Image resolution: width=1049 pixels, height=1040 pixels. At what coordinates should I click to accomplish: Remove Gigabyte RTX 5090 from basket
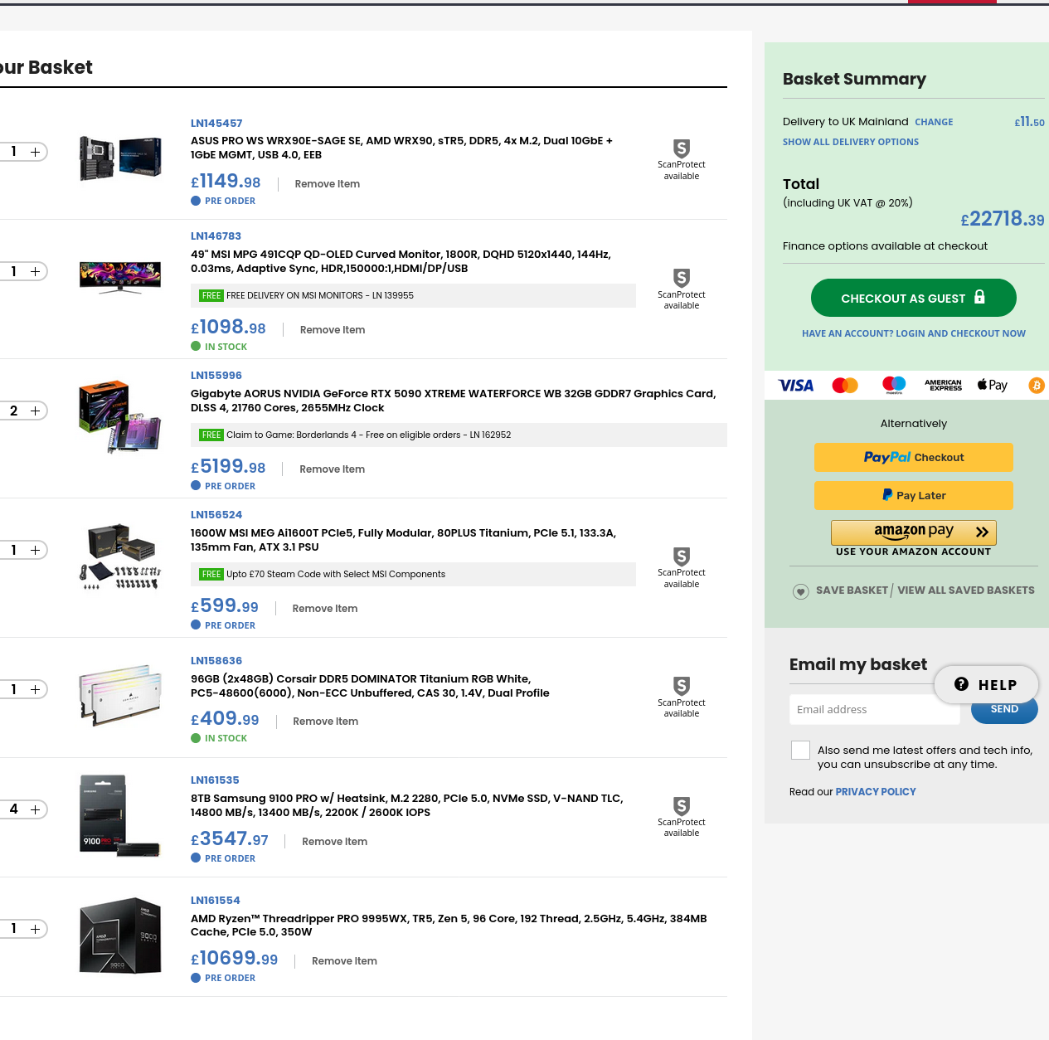[333, 469]
